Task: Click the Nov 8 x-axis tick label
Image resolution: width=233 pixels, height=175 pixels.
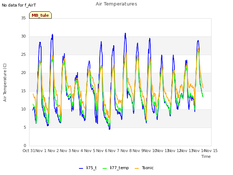Action: click(126, 151)
